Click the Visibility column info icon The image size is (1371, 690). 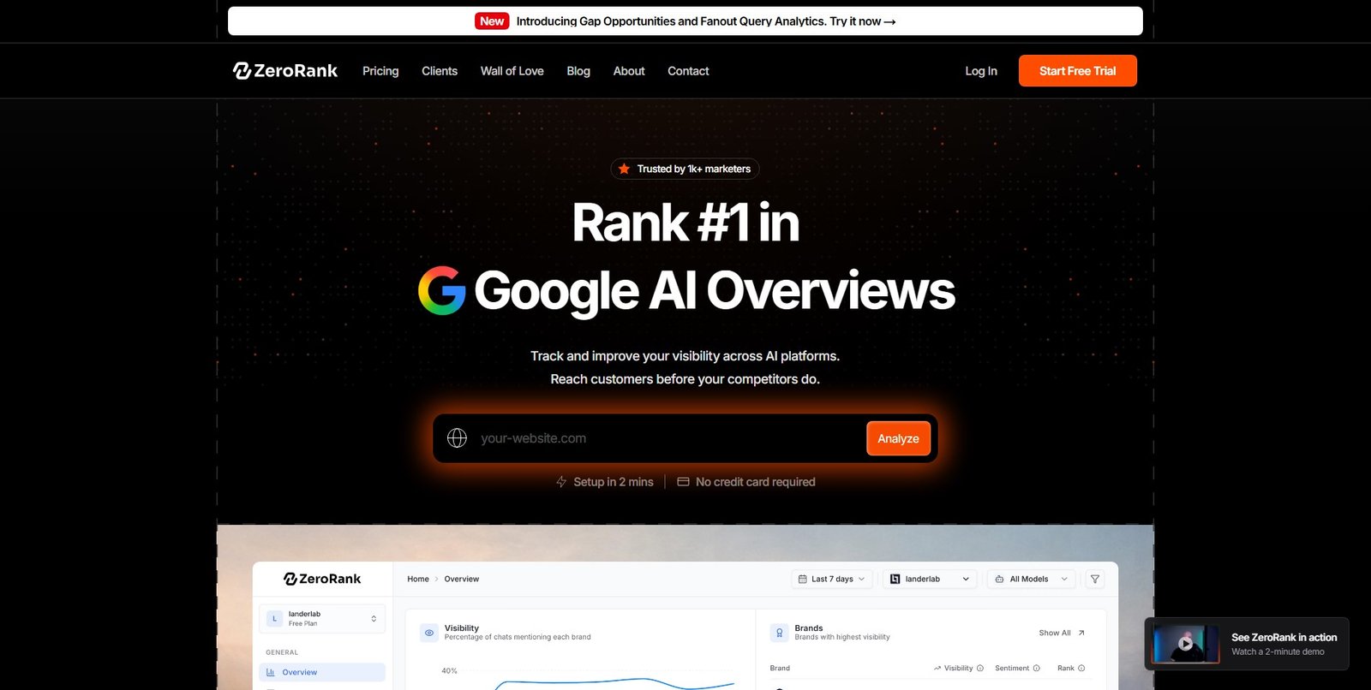980,669
